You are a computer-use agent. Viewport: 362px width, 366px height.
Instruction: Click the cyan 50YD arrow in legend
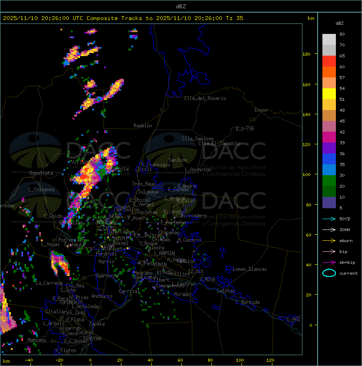[329, 219]
